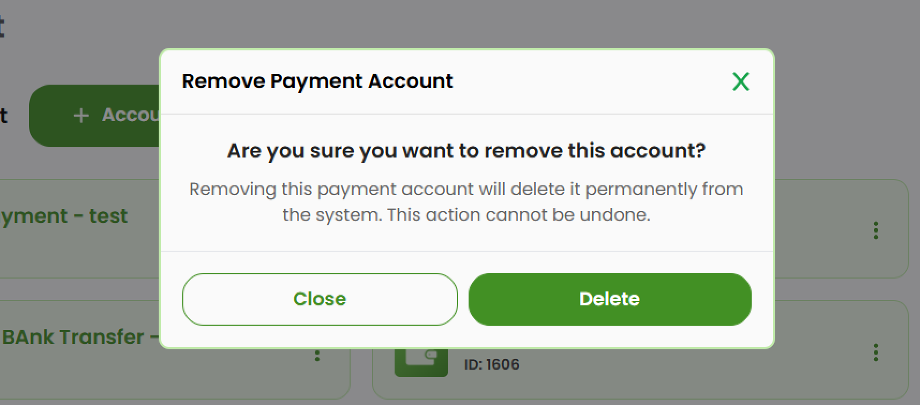Click the confirmation heading in the dialog
920x405 pixels.
click(x=466, y=151)
